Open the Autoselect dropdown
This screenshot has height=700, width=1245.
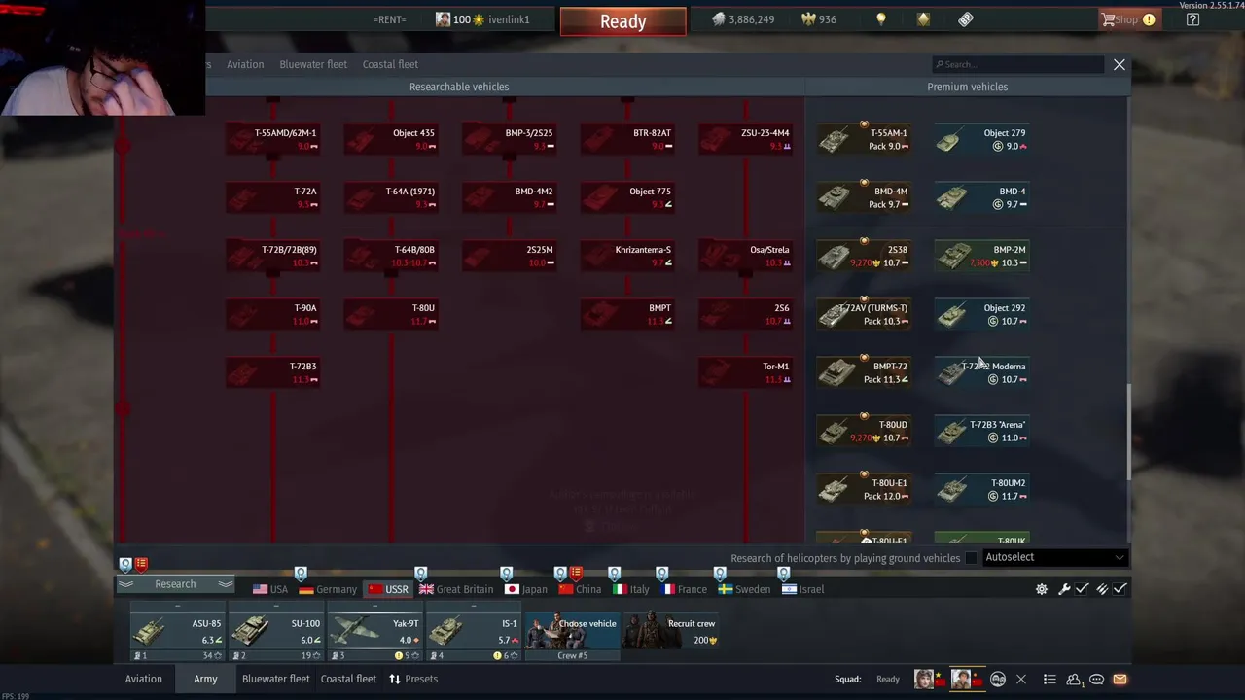coord(1054,557)
